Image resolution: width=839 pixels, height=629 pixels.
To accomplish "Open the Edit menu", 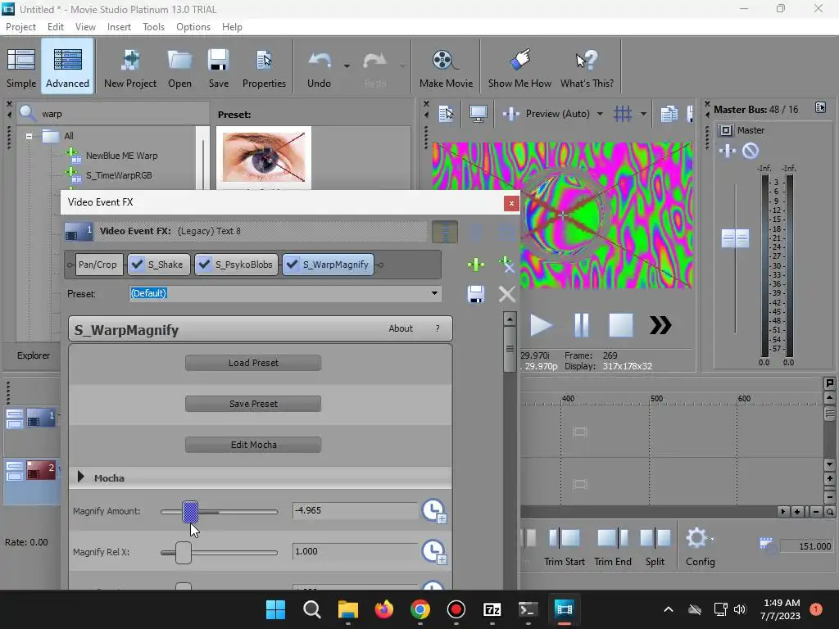I will pyautogui.click(x=56, y=27).
